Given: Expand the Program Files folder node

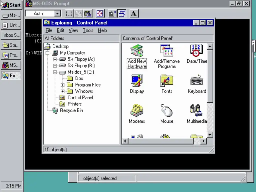Looking at the screenshot, I should [62, 85].
